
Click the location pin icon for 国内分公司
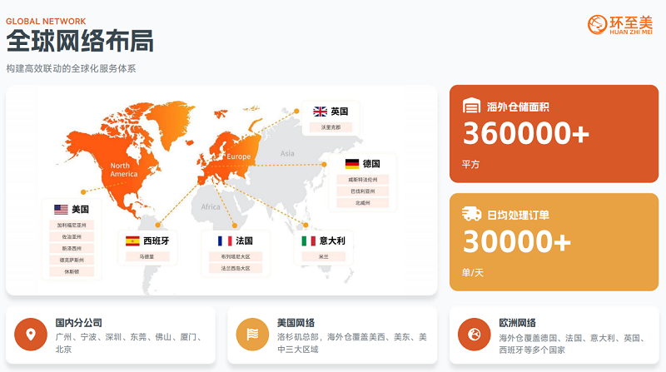point(31,335)
